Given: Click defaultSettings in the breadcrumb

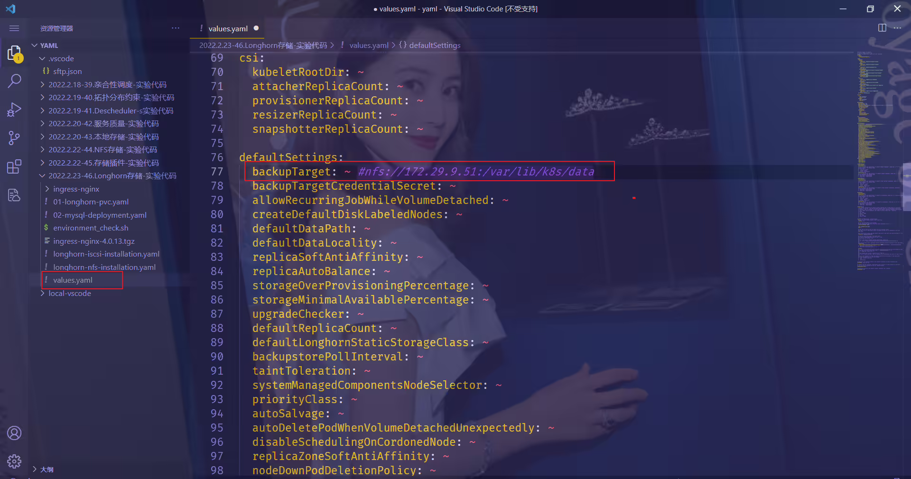Looking at the screenshot, I should pos(435,45).
